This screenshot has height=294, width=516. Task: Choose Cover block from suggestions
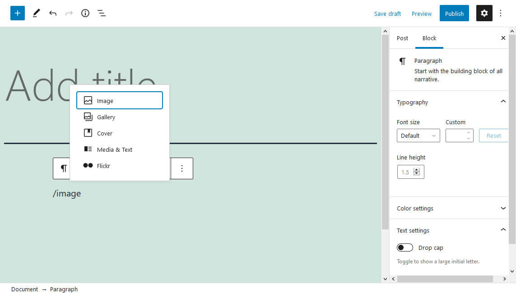coord(120,133)
